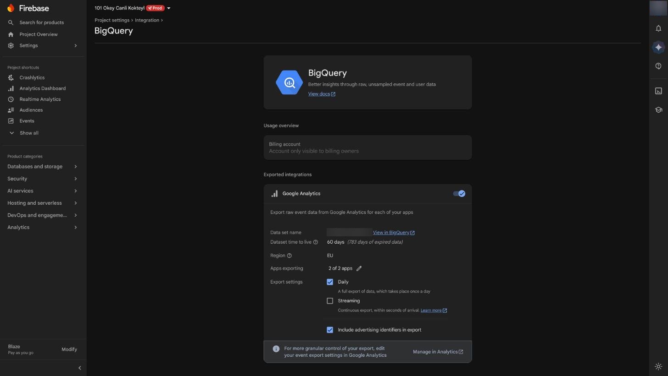Go to Crashlytics in sidebar
Screen dimensions: 668x376
point(32,78)
